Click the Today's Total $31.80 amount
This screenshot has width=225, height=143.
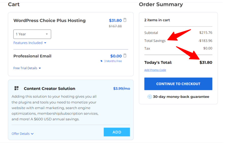pyautogui.click(x=206, y=62)
